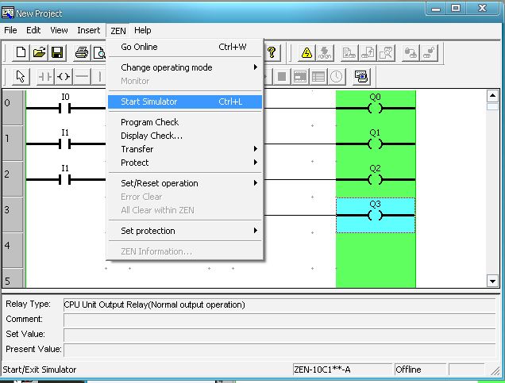The image size is (505, 383).
Task: Select Display Check... menu entry
Action: pyautogui.click(x=185, y=136)
